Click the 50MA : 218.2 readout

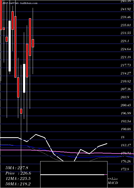click(x=18, y=184)
